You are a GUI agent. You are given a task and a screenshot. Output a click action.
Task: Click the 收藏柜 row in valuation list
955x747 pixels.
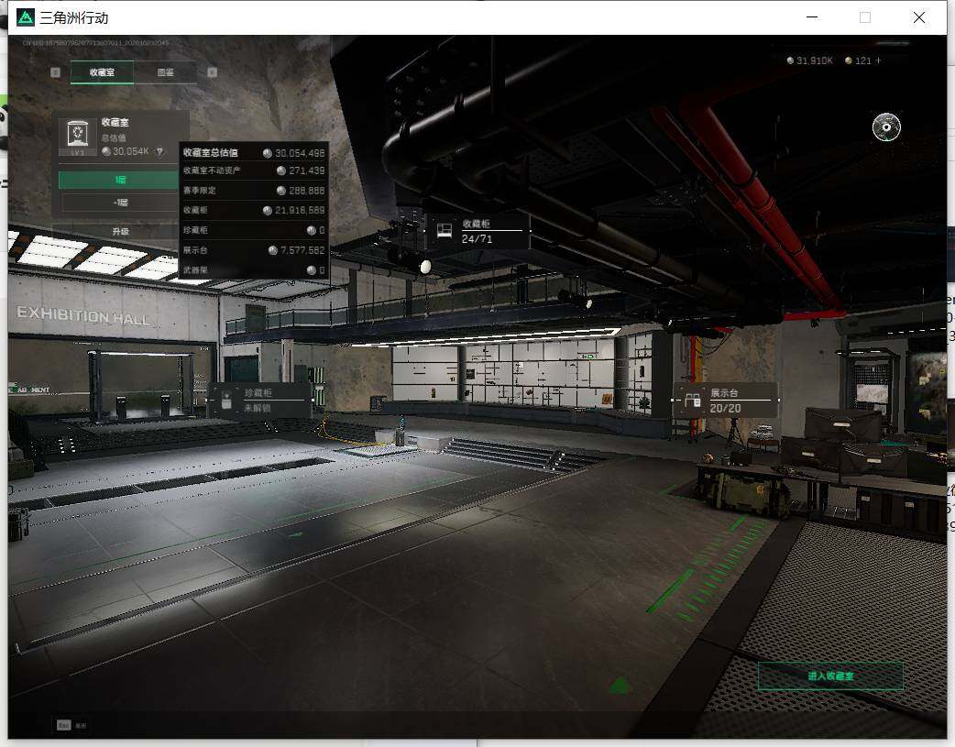254,210
